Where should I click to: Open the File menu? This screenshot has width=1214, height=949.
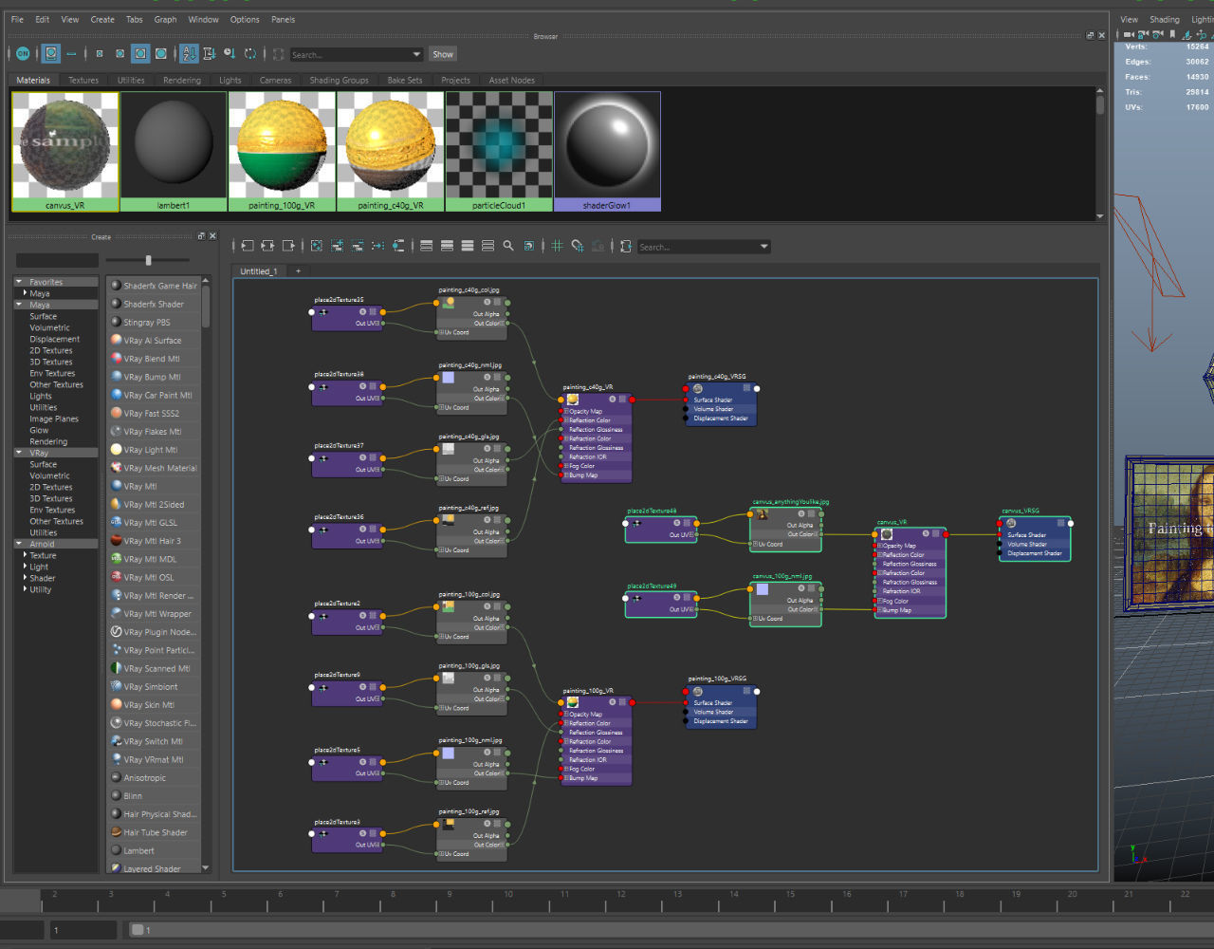[x=17, y=19]
